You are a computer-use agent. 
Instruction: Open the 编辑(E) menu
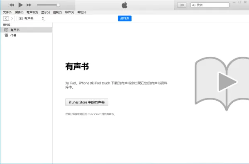point(19,12)
